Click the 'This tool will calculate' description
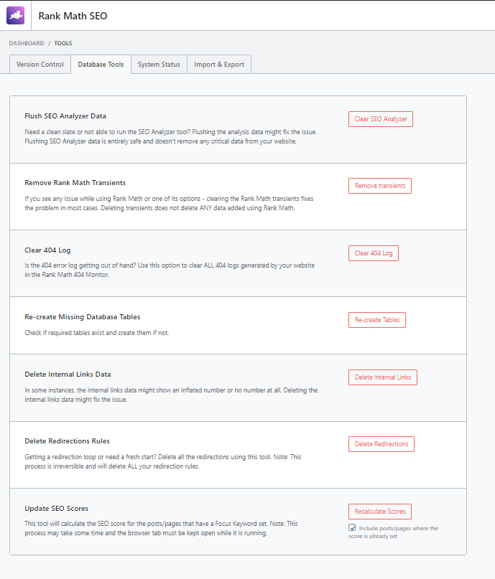The height and width of the screenshot is (579, 495). point(161,528)
